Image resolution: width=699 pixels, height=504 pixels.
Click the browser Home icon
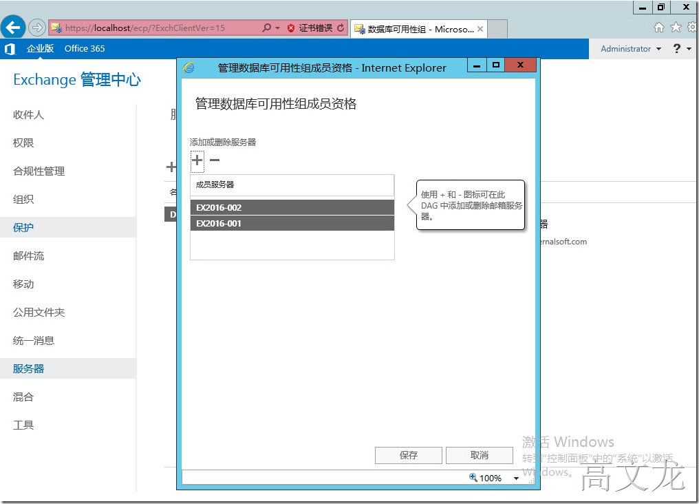(658, 28)
